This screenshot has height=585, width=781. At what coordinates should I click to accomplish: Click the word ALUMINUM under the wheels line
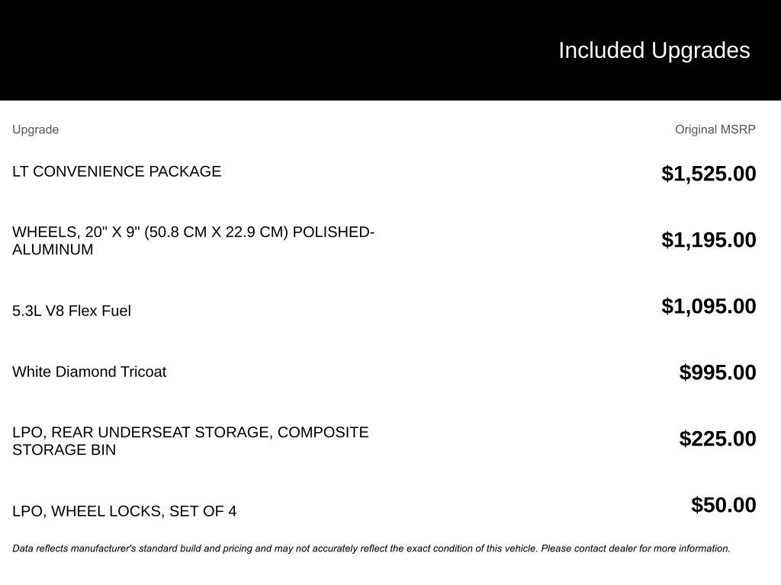[x=53, y=250]
